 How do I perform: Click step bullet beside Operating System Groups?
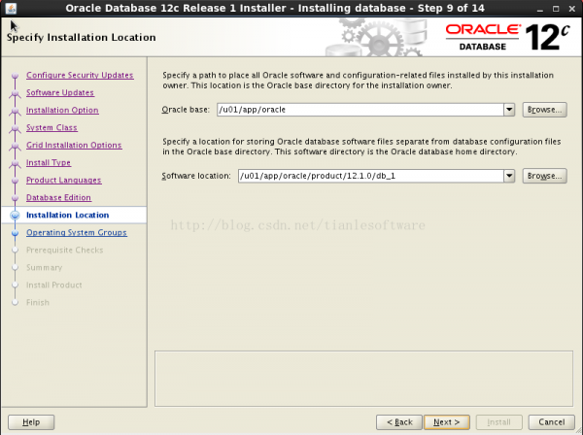click(x=15, y=233)
